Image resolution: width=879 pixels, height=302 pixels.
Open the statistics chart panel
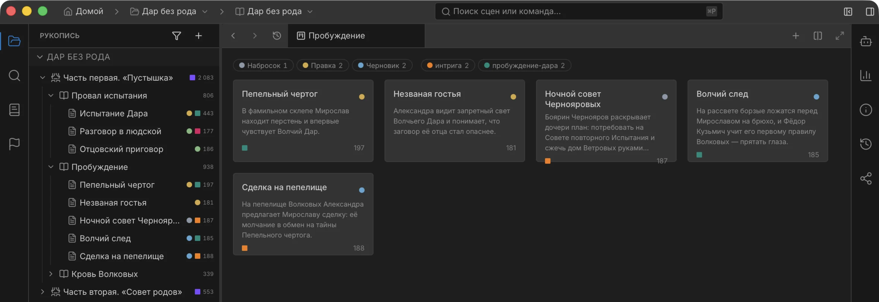point(866,75)
